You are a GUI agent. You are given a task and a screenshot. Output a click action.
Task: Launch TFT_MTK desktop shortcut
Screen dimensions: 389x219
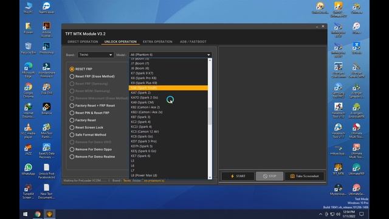(x=338, y=169)
